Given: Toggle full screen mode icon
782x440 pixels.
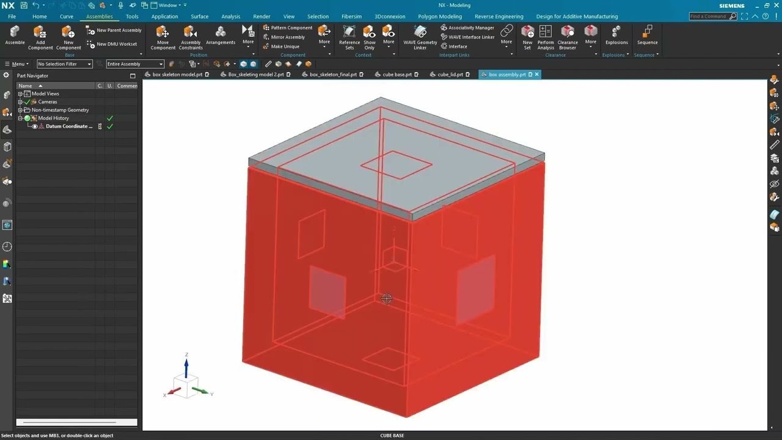Looking at the screenshot, I should click(x=745, y=16).
